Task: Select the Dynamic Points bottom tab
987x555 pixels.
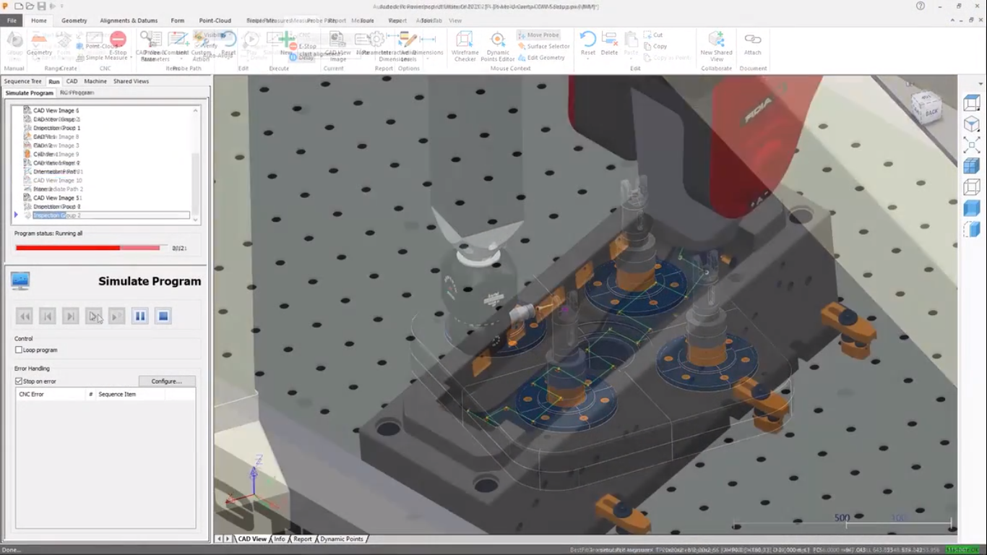Action: pos(342,539)
